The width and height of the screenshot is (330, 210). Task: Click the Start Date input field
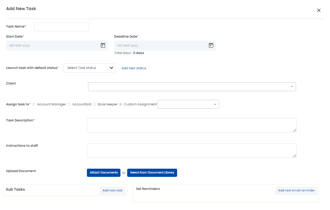pyautogui.click(x=57, y=45)
